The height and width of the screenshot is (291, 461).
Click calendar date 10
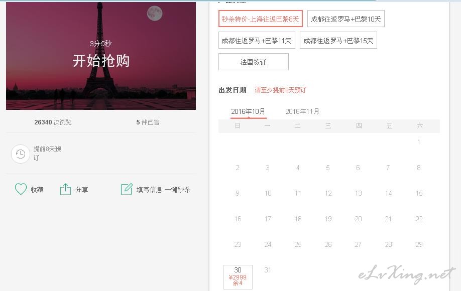pyautogui.click(x=268, y=193)
